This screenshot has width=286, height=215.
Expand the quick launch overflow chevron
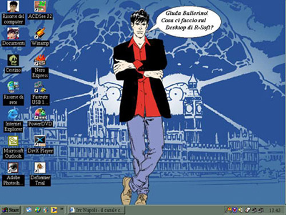coord(62,209)
